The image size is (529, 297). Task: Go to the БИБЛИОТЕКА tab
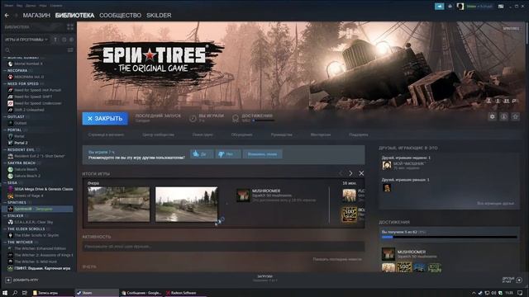click(x=74, y=16)
